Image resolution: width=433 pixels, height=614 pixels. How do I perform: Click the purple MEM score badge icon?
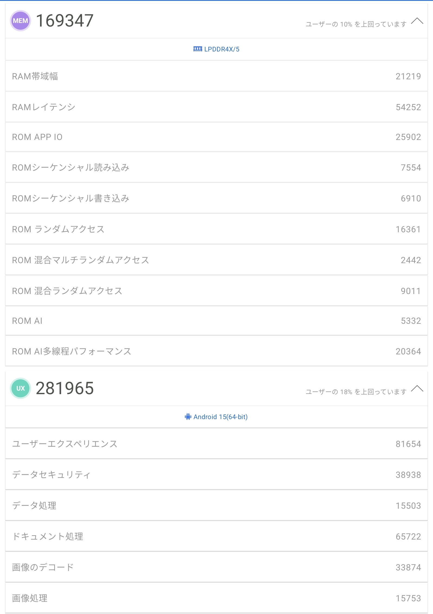pos(21,21)
